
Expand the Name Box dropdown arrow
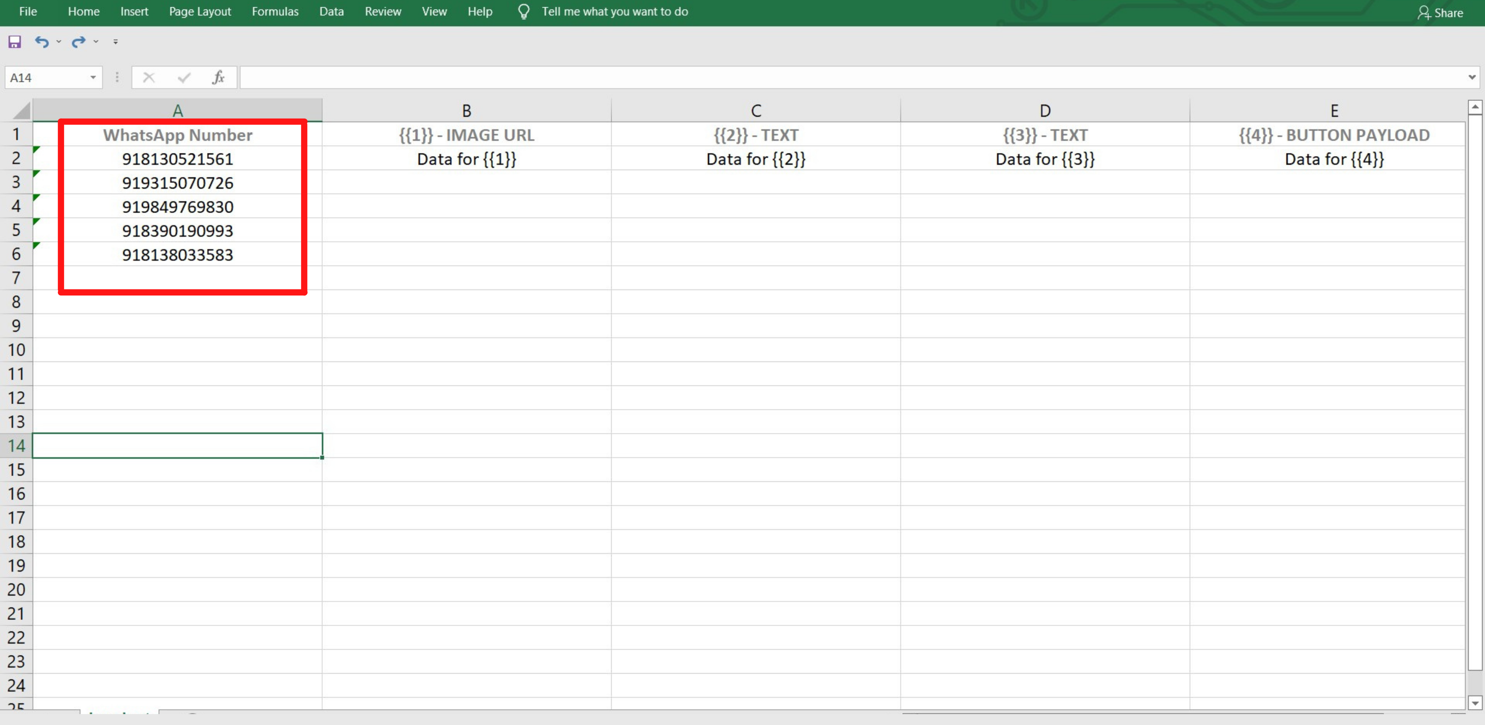(93, 77)
